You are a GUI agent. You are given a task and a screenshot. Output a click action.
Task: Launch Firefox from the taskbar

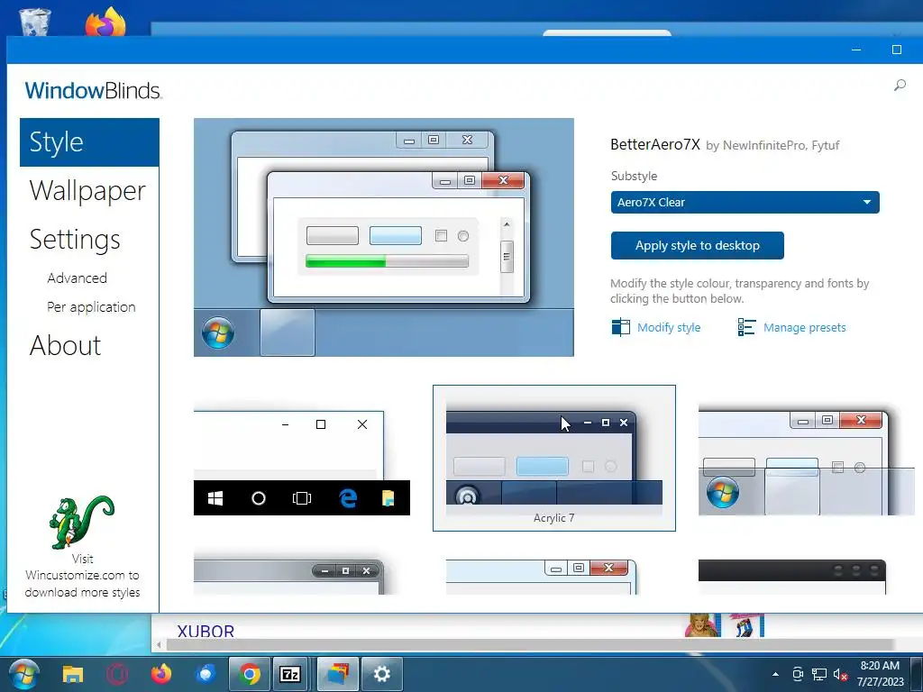click(160, 673)
